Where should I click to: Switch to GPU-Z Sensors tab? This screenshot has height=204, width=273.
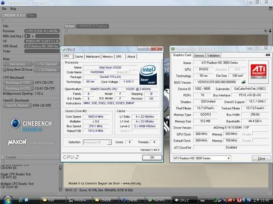pos(199,55)
